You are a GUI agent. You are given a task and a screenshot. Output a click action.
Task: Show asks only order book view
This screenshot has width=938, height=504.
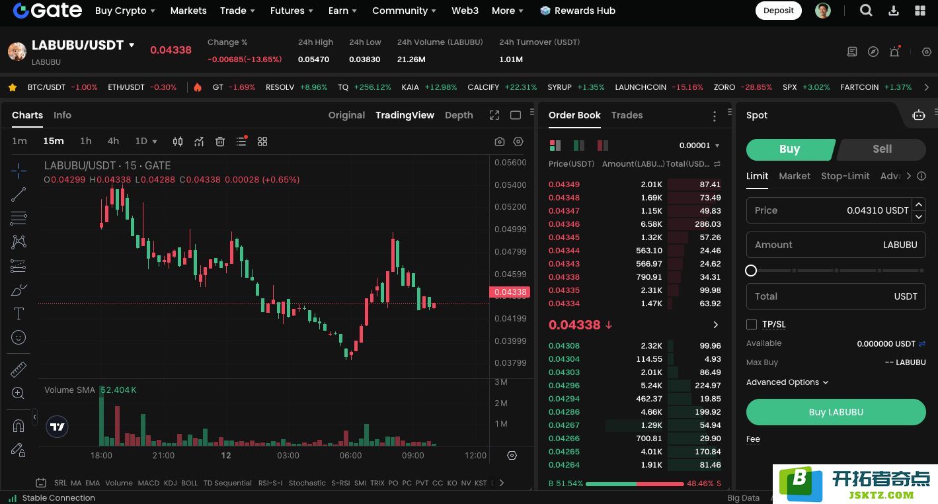click(602, 145)
